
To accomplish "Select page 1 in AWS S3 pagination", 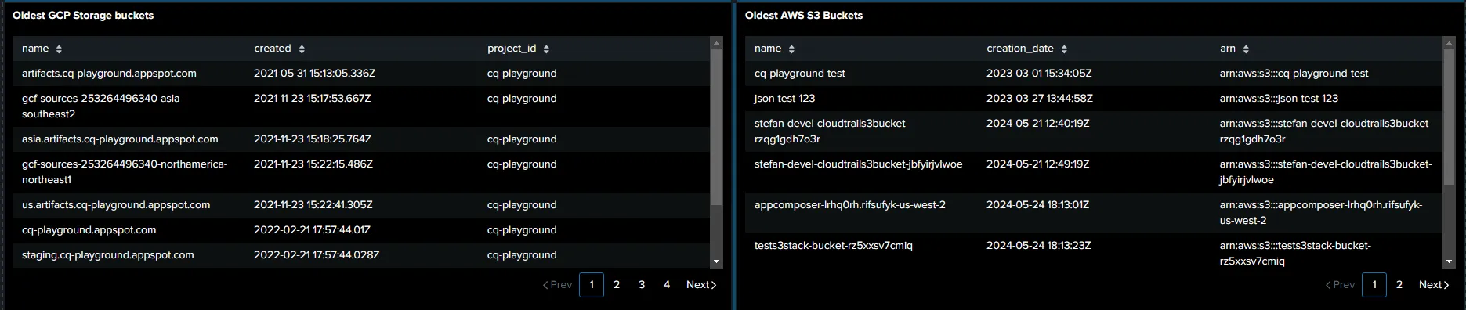I will click(x=1374, y=285).
